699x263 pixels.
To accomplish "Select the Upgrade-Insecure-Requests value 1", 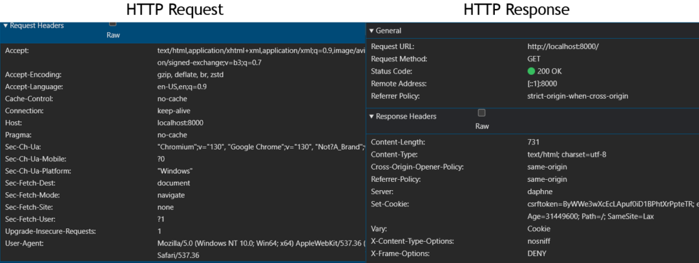I will (160, 231).
